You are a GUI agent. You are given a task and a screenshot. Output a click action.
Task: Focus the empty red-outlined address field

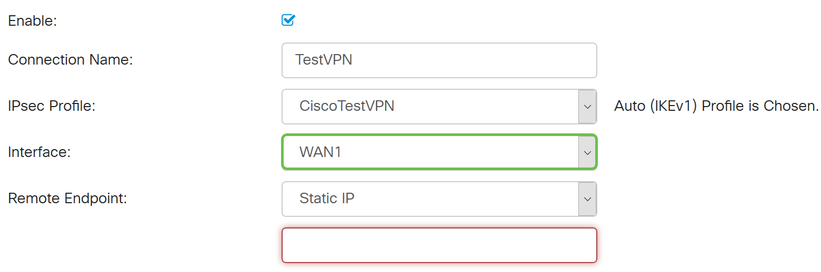(x=439, y=245)
